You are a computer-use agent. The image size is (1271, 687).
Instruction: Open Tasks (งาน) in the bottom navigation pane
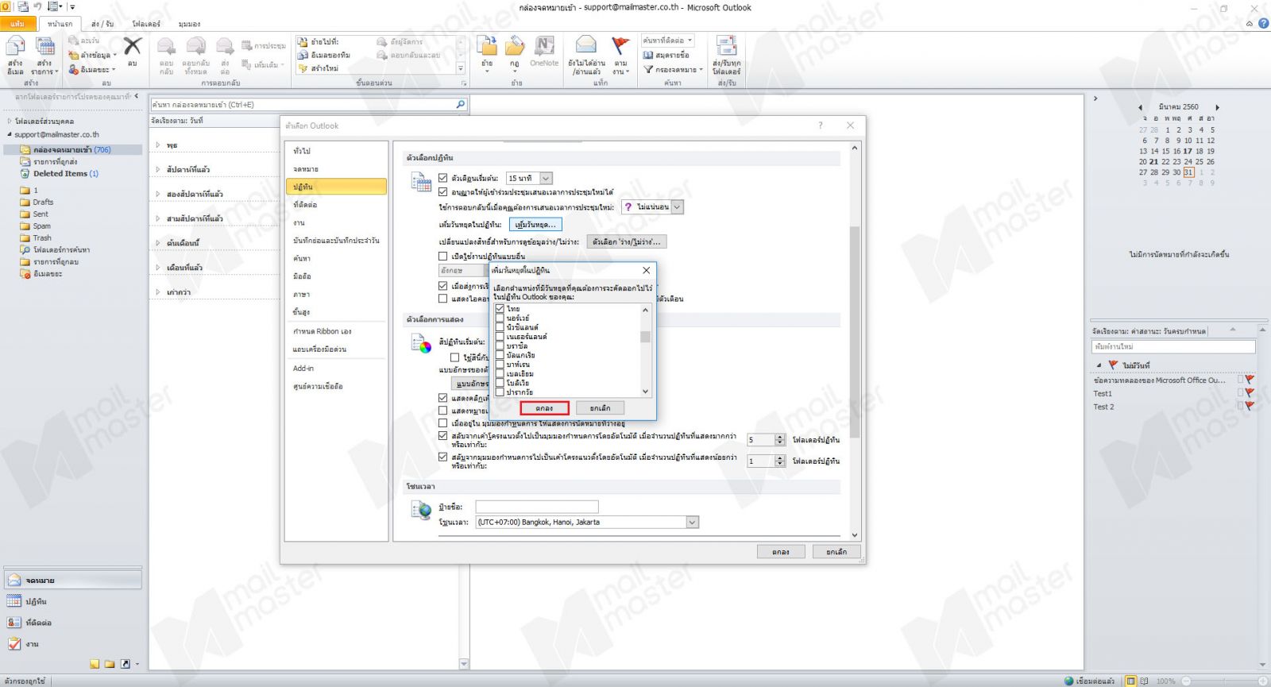click(x=73, y=644)
